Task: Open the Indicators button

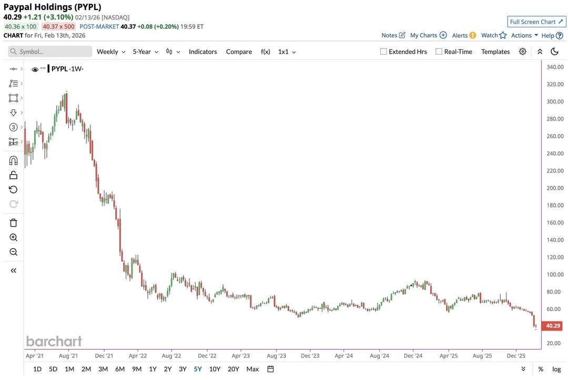Action: coord(202,52)
